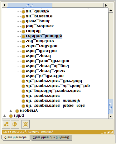This screenshot has width=116, height=144.
Task: Select the wind_speed class
Action: (36, 56)
